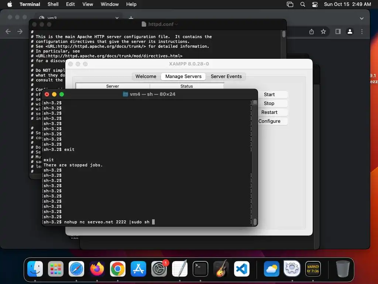Close the vm3 browser tab
The width and height of the screenshot is (378, 284).
pos(117,18)
